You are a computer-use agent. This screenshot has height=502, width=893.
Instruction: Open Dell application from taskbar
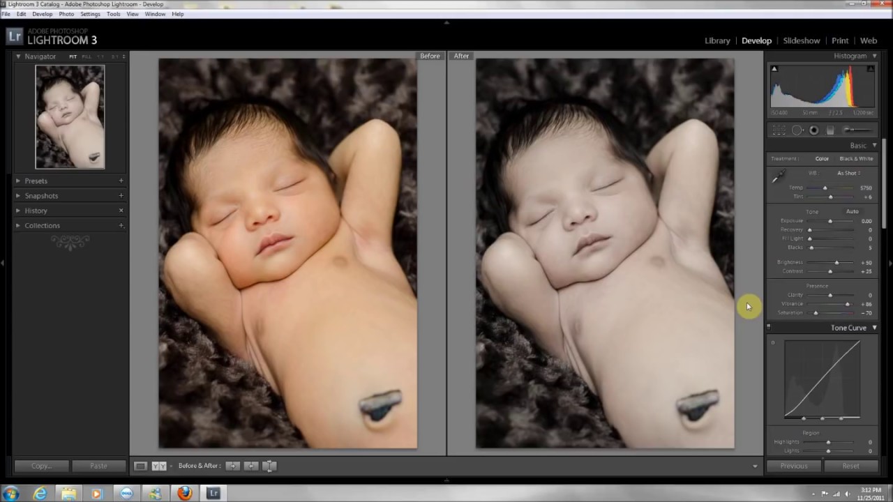pyautogui.click(x=126, y=494)
